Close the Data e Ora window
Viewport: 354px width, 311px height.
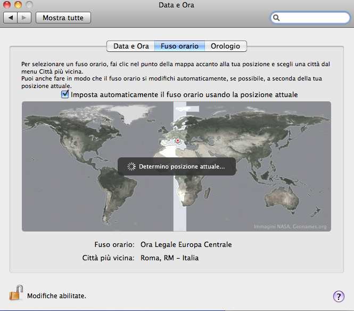[x=7, y=5]
